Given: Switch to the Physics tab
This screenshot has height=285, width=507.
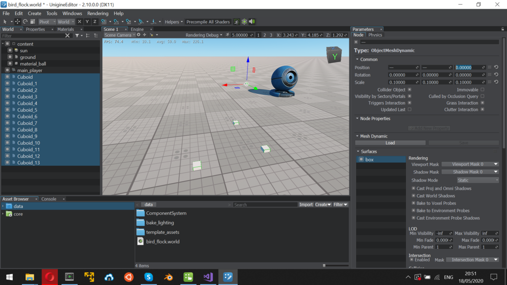Looking at the screenshot, I should [x=375, y=35].
